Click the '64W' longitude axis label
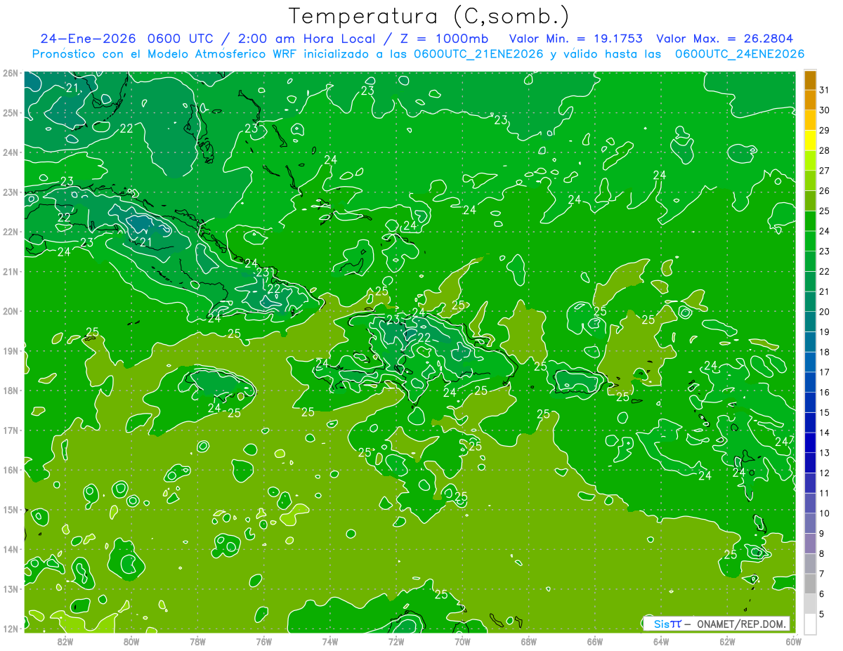Viewport: 843px width, 651px height. click(x=661, y=641)
